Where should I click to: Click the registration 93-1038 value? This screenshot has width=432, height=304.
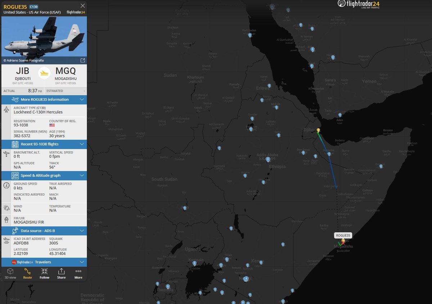[x=21, y=125]
